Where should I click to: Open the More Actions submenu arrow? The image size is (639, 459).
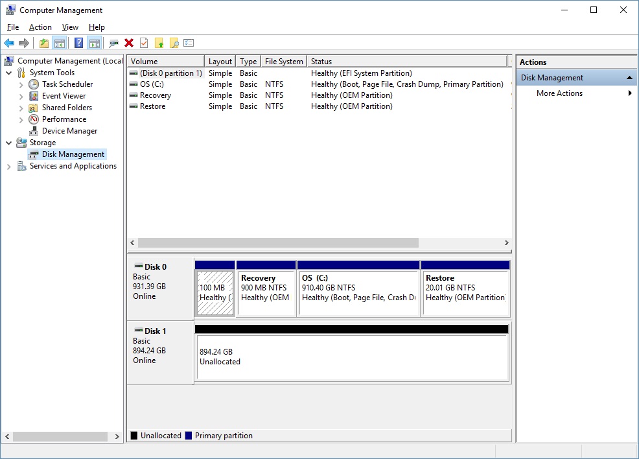point(630,93)
